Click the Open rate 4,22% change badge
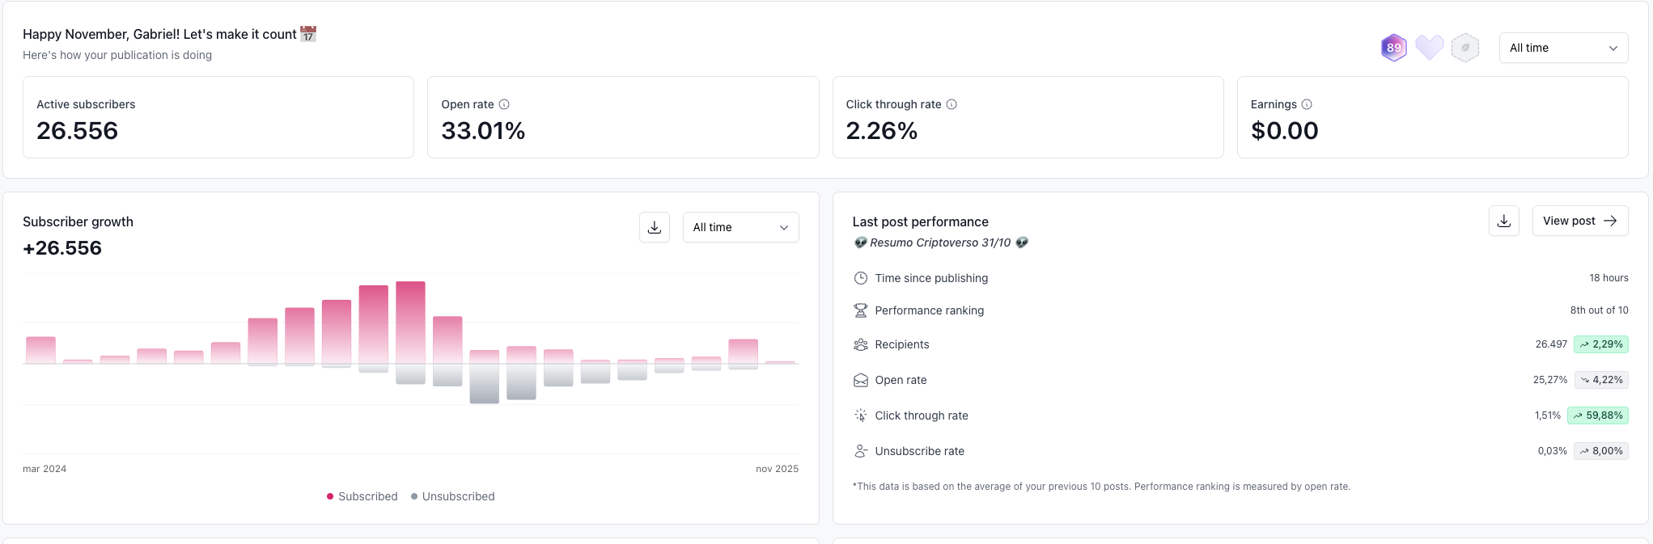The width and height of the screenshot is (1653, 544). (x=1600, y=380)
